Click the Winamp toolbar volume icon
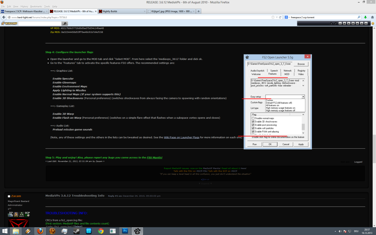The image size is (376, 235). (366, 23)
